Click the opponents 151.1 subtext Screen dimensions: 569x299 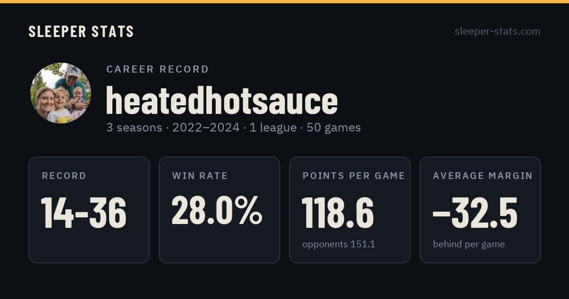339,244
